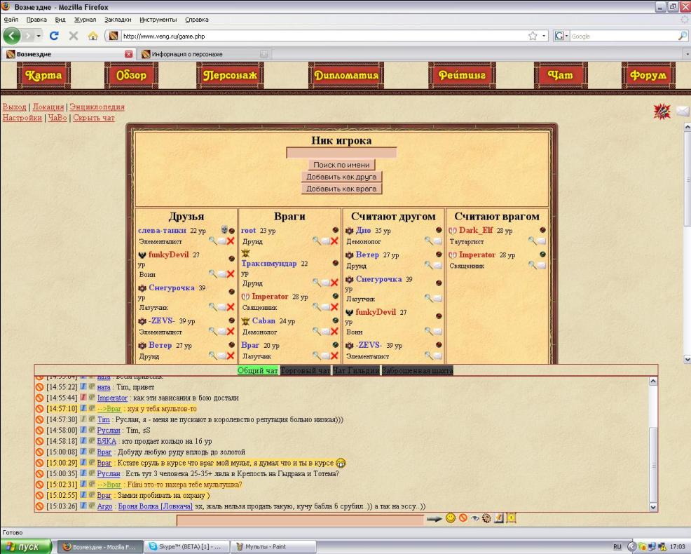Open the game mail envelope at top right
691x554 pixels.
682,112
